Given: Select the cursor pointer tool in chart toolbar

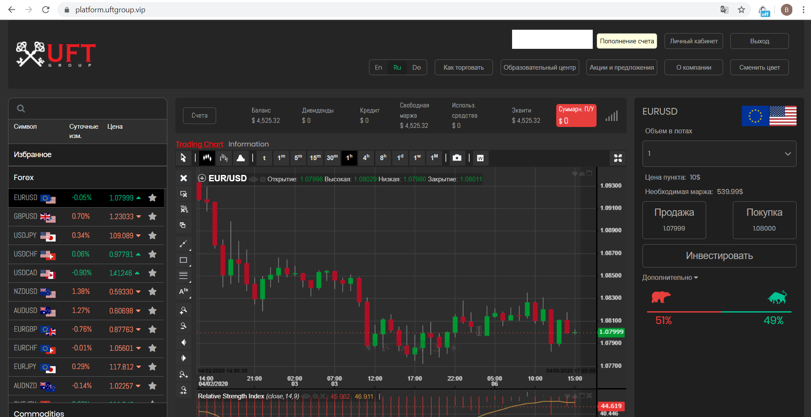Looking at the screenshot, I should tap(183, 158).
